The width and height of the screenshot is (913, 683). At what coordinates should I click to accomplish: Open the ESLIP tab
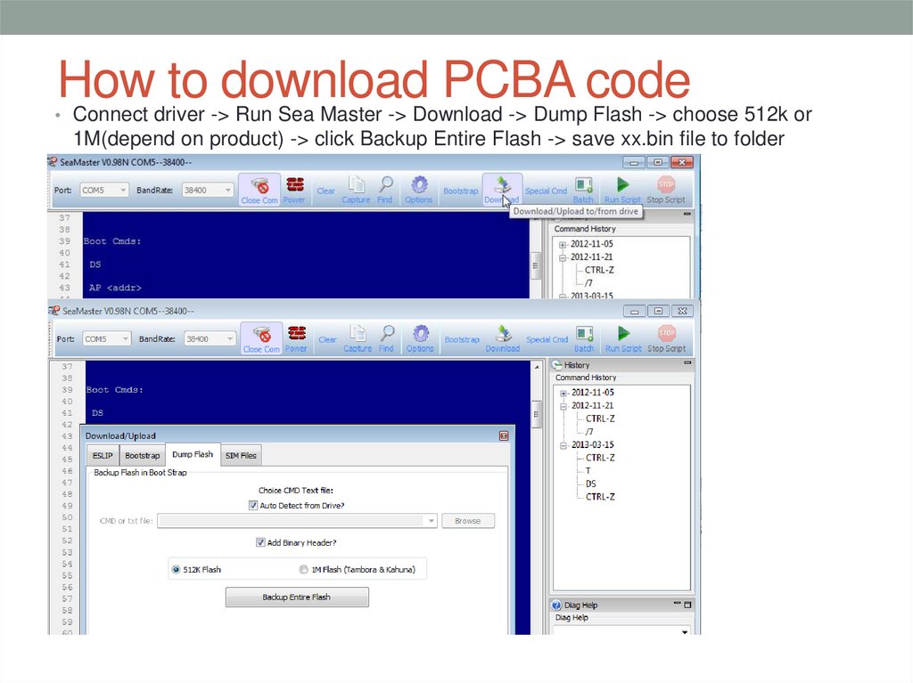[103, 455]
